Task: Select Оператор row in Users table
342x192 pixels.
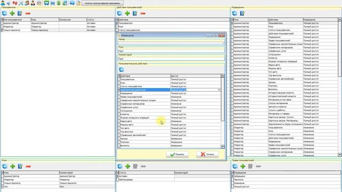Action: 58,27
